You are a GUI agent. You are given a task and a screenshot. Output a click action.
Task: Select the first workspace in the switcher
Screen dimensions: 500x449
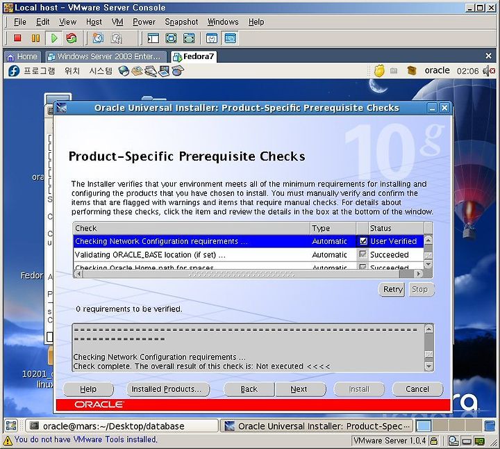(424, 426)
